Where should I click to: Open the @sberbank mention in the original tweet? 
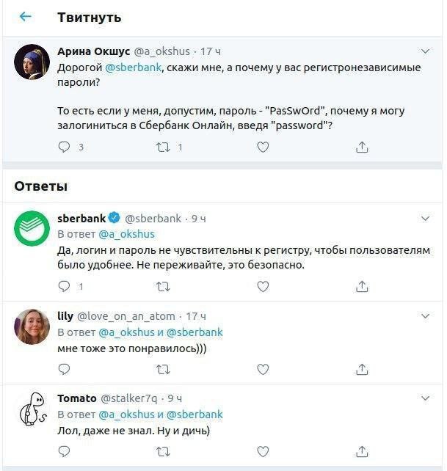pyautogui.click(x=132, y=67)
